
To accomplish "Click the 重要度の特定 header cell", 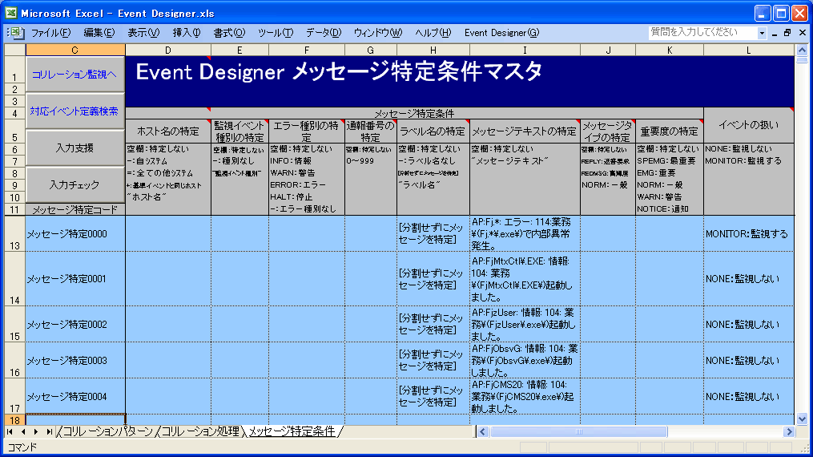I will coord(670,131).
